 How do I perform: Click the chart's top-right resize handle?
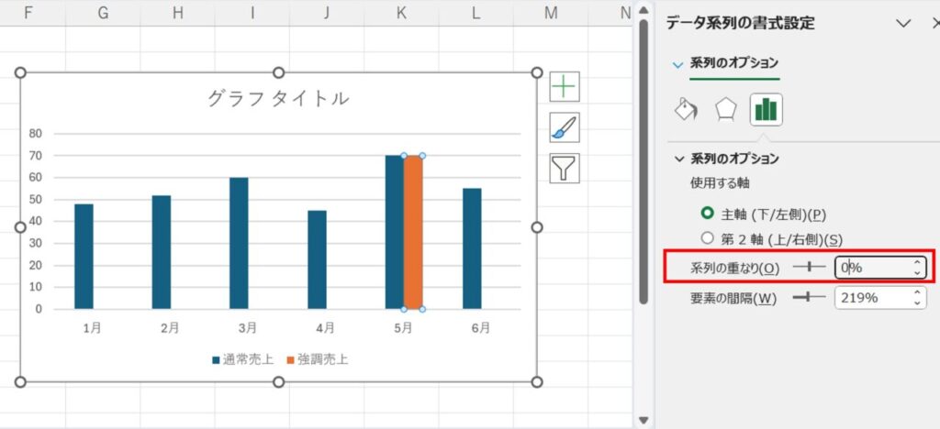click(536, 72)
